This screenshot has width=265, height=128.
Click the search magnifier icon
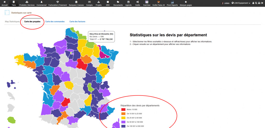point(256,3)
